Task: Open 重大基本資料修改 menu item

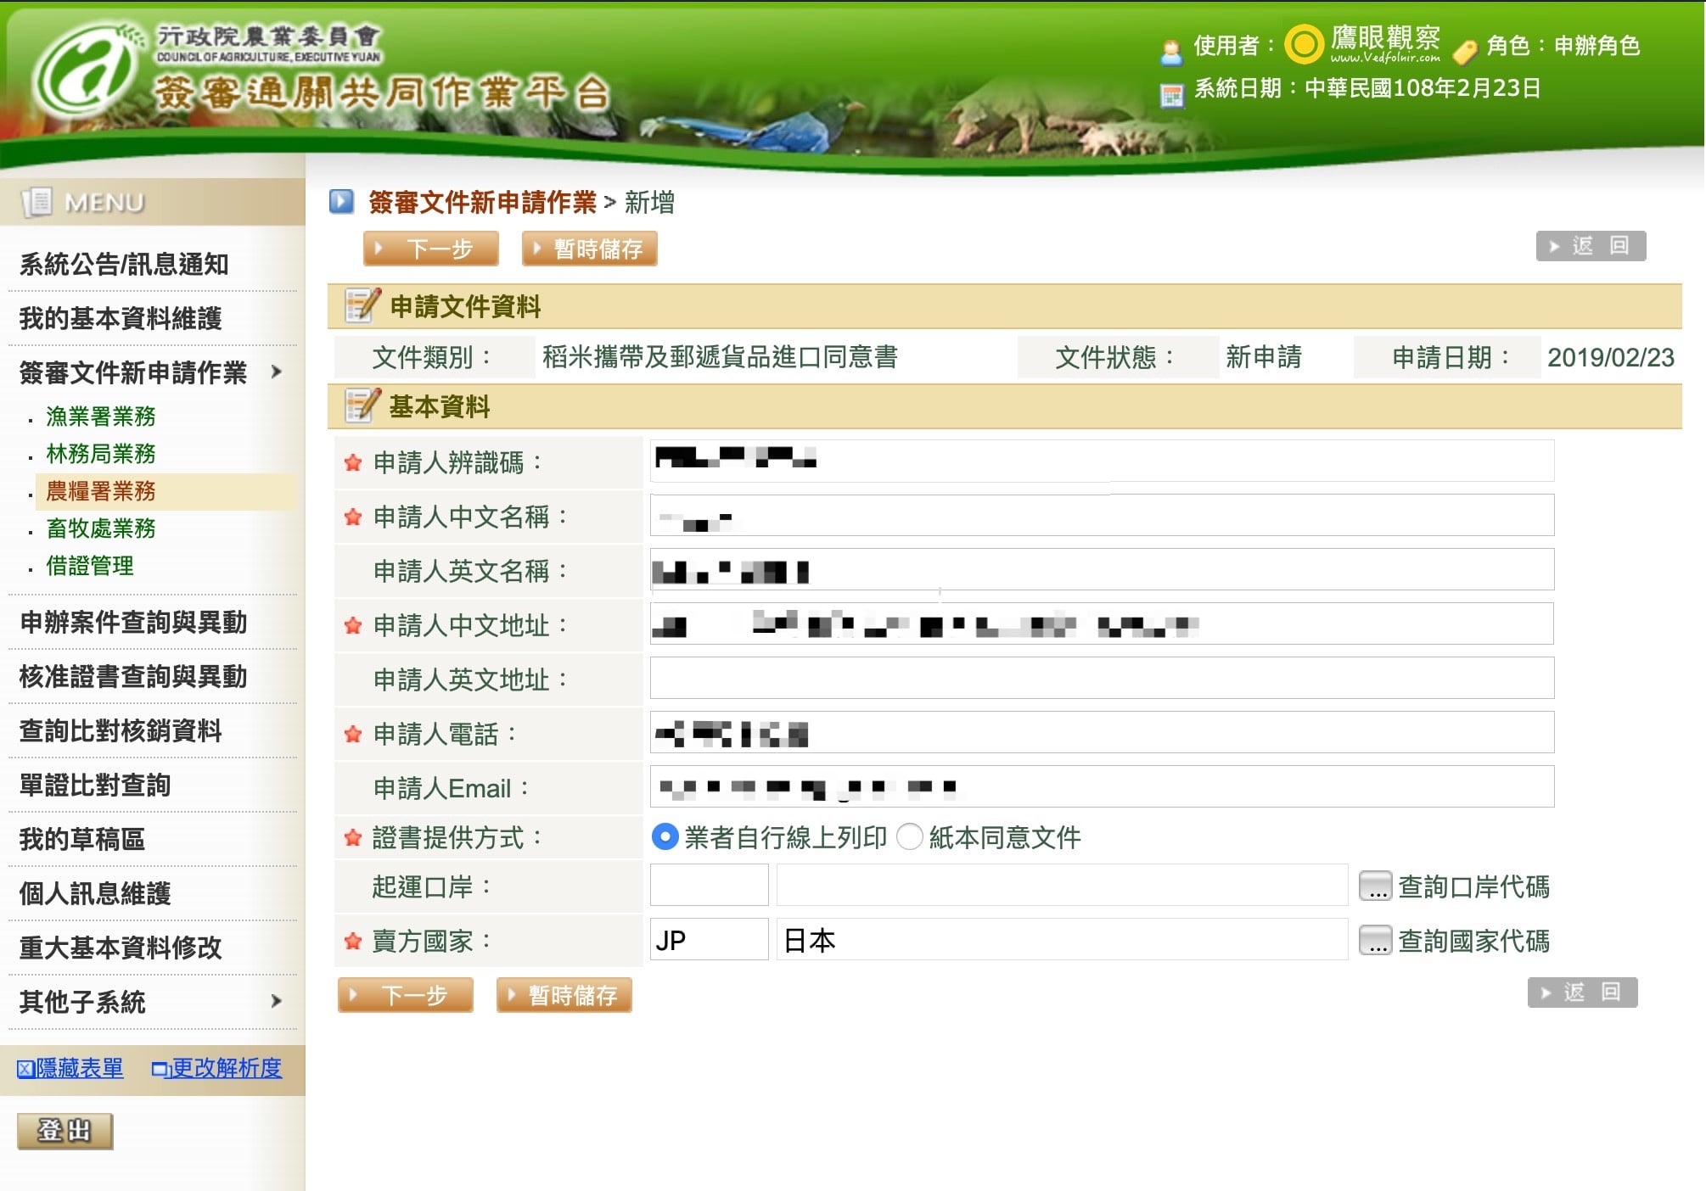Action: [x=121, y=948]
